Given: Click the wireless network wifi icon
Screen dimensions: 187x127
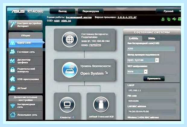Looking at the screenshot, I should pos(13,106).
